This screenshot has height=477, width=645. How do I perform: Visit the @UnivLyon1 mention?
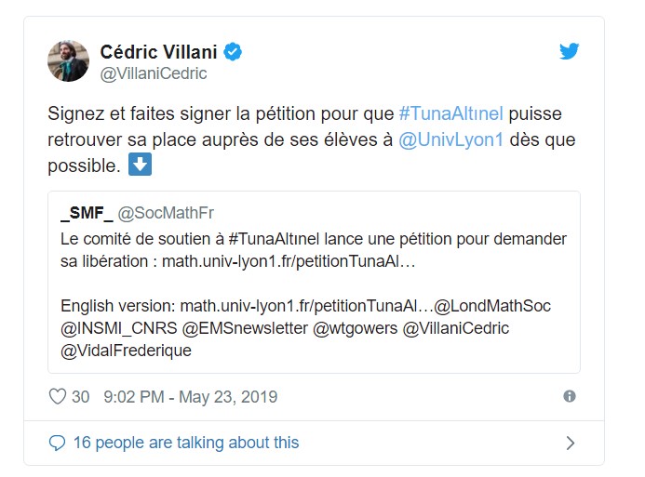click(x=450, y=141)
